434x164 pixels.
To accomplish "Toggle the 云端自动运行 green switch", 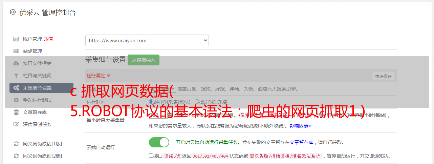I will click(x=159, y=142).
